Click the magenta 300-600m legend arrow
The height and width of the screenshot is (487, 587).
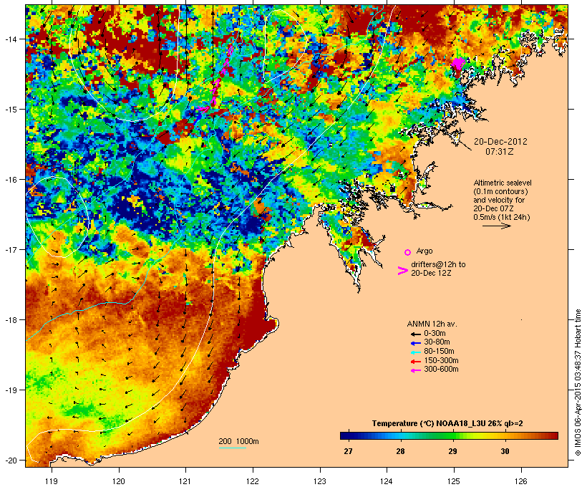click(x=415, y=370)
